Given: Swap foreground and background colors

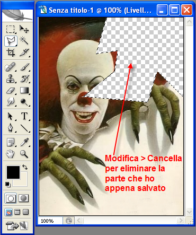Looking at the screenshot, I should pyautogui.click(x=25, y=167).
